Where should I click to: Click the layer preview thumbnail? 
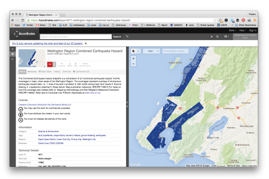point(32,58)
